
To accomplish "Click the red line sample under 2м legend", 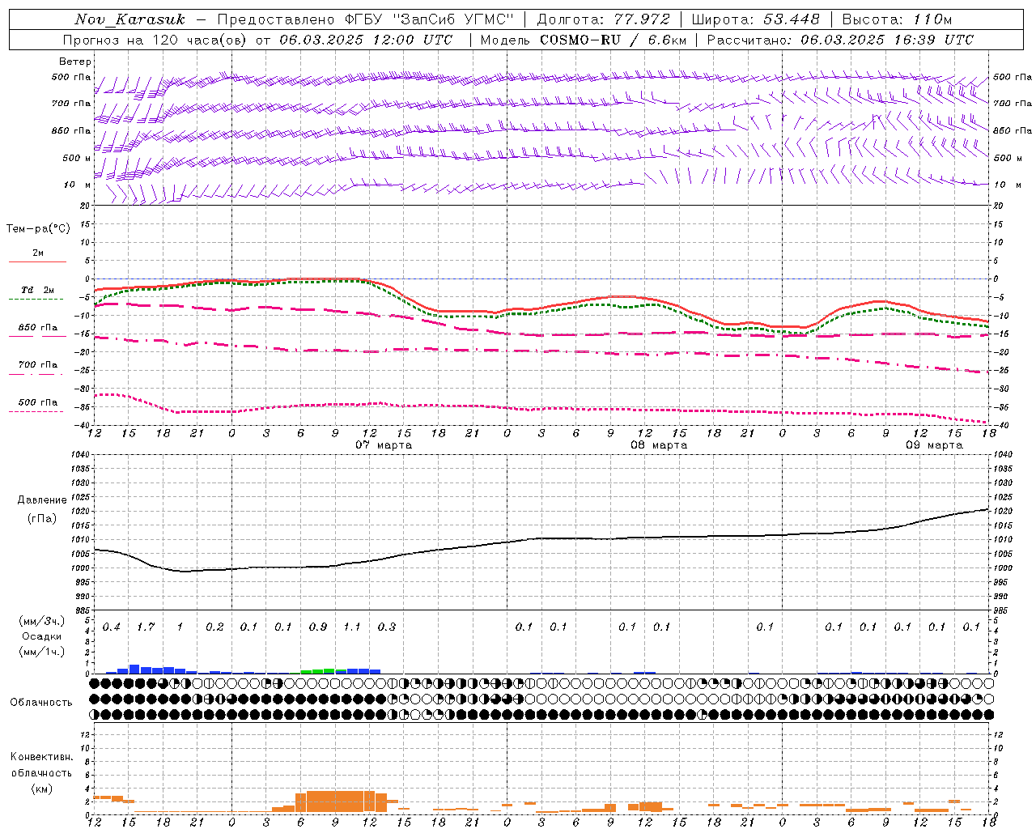I will (x=37, y=261).
